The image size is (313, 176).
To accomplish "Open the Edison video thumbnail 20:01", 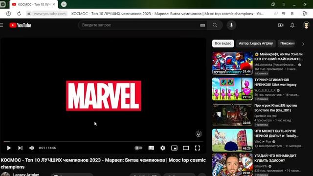I will click(232, 165).
